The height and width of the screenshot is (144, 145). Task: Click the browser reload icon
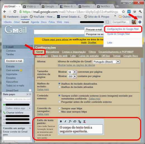point(15,12)
